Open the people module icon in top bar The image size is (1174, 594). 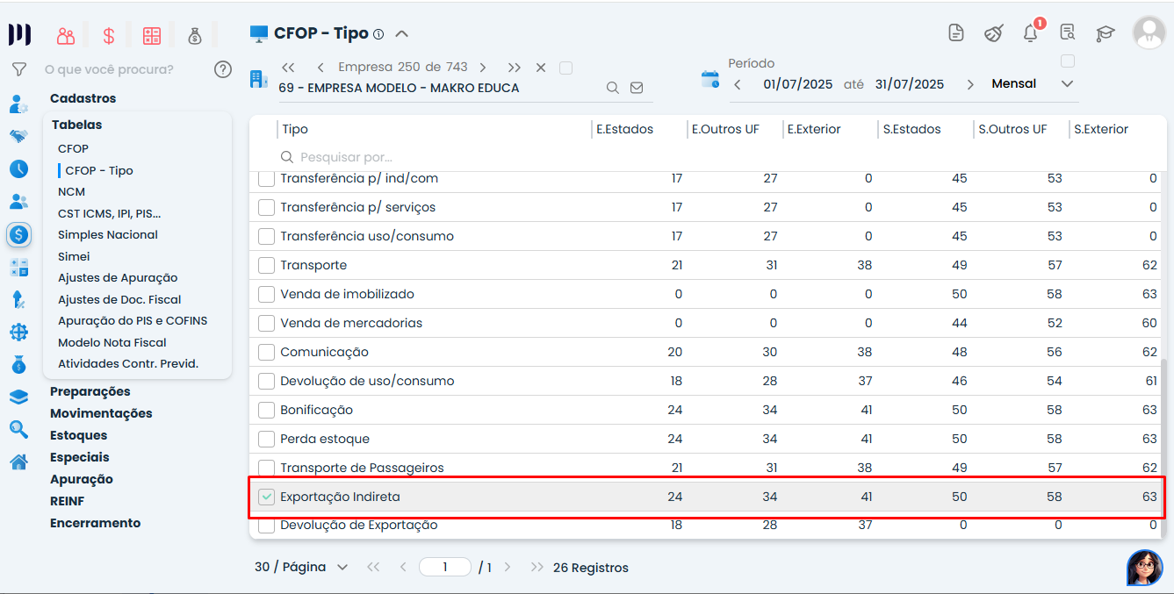[x=66, y=36]
